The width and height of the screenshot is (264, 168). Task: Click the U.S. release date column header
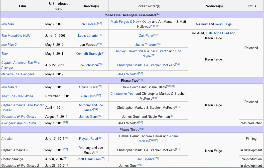point(59,6)
